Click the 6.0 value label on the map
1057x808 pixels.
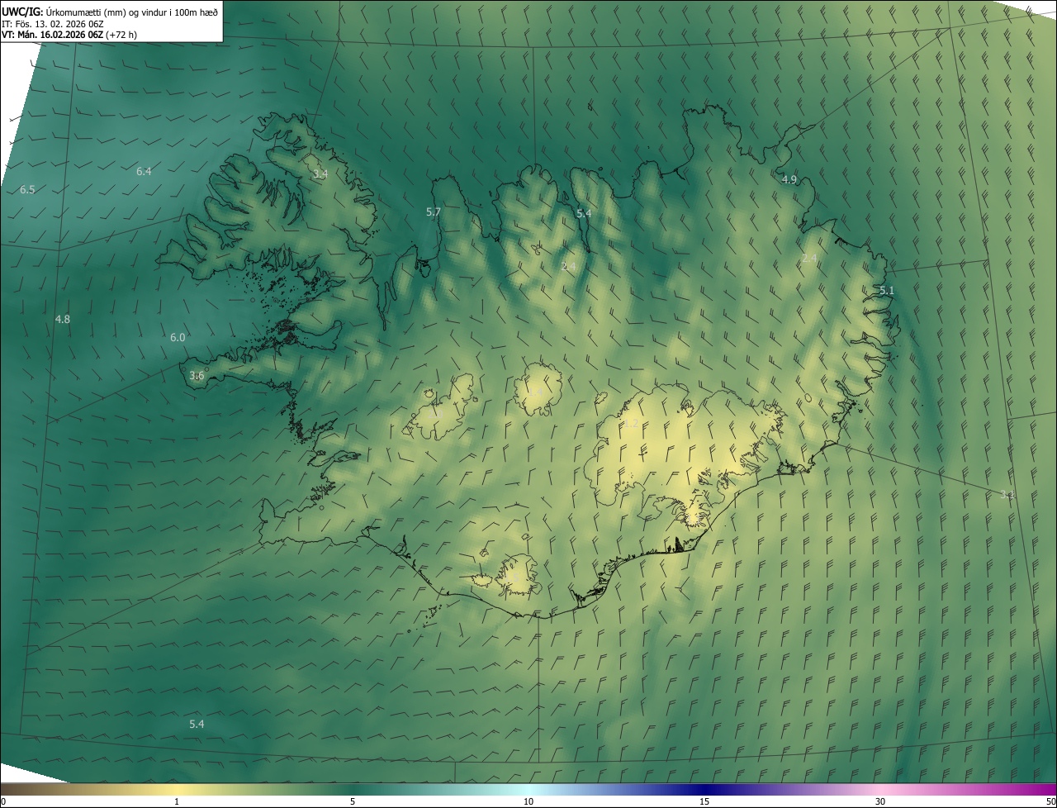coord(178,338)
